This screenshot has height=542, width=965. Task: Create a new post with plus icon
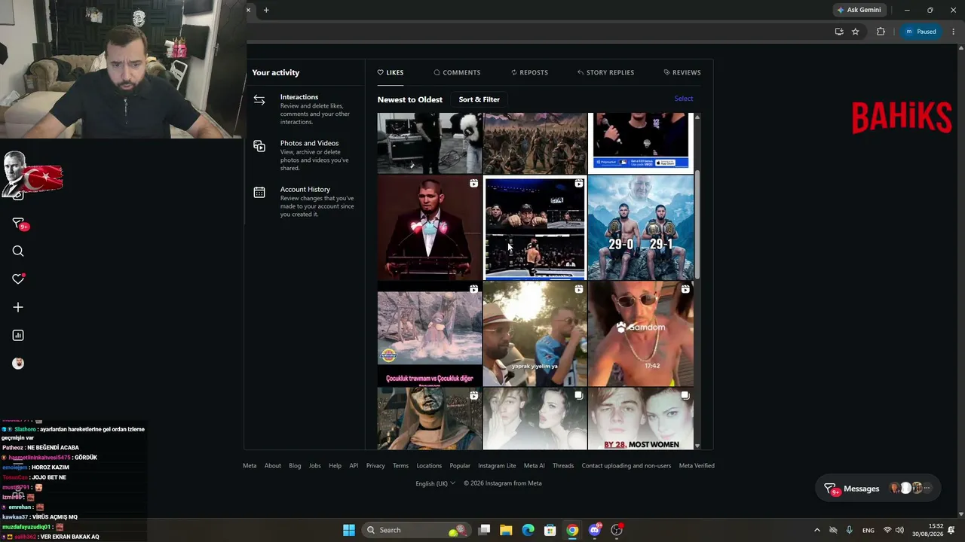(18, 307)
